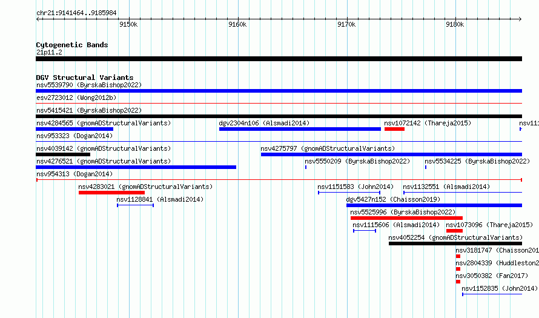Click the chr21:9141464..9185984 region label
The image size is (539, 318).
[x=76, y=13]
